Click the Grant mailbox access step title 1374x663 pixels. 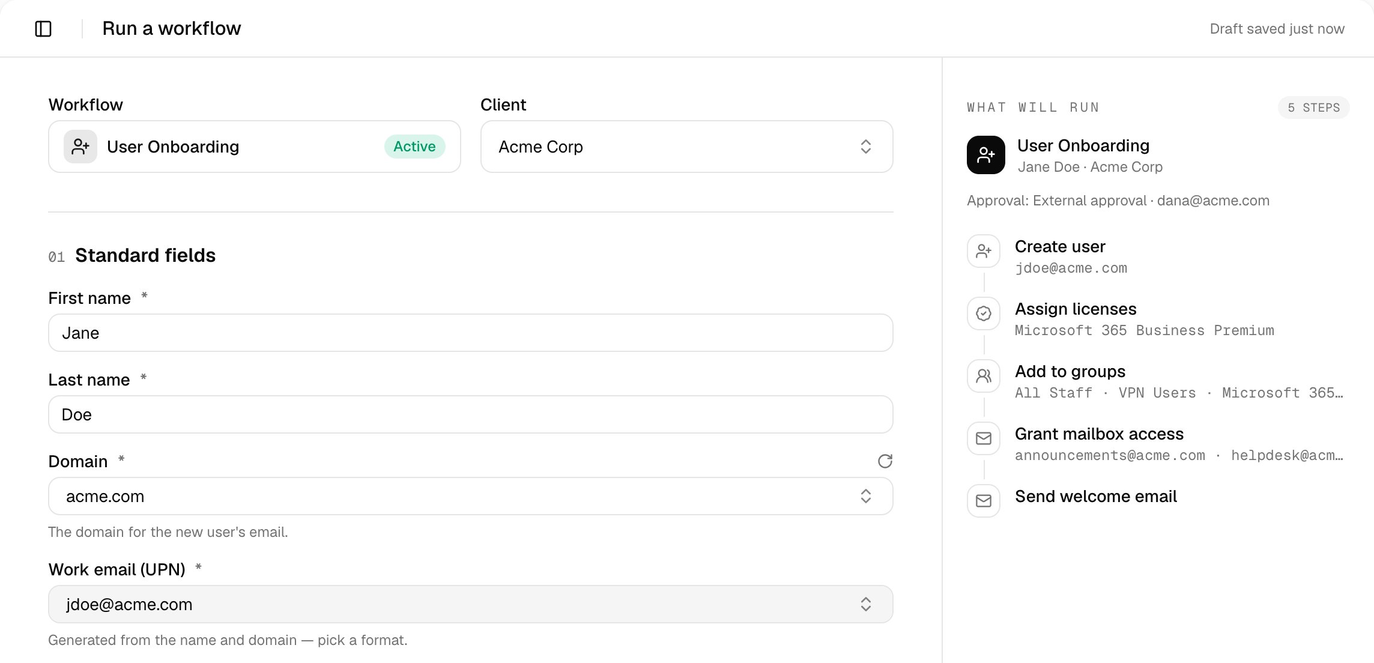[1099, 434]
